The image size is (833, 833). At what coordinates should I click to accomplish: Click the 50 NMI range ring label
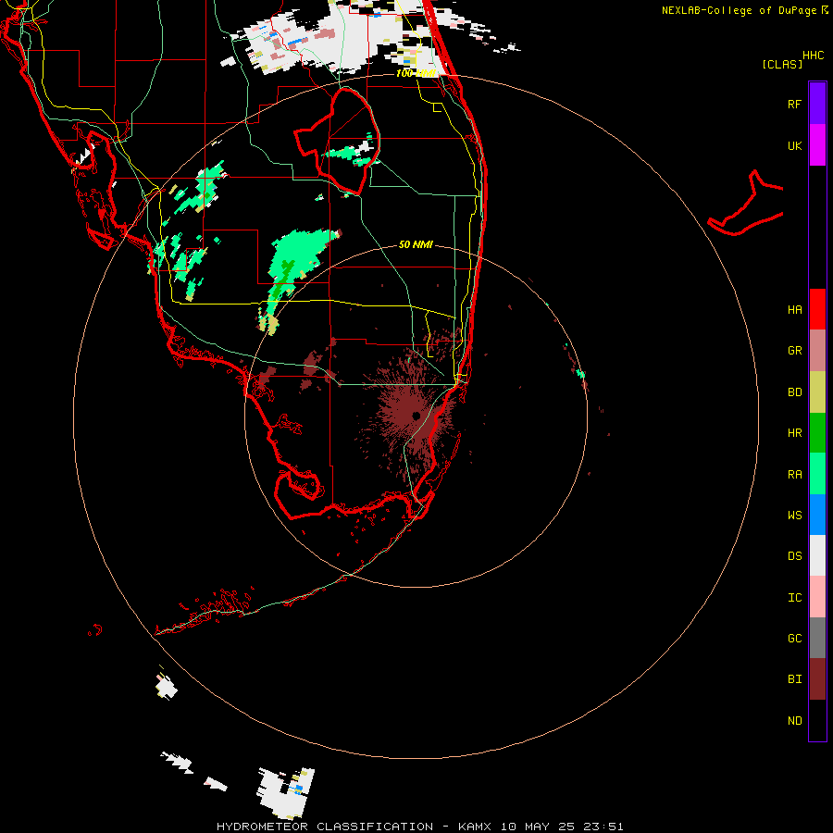click(416, 244)
